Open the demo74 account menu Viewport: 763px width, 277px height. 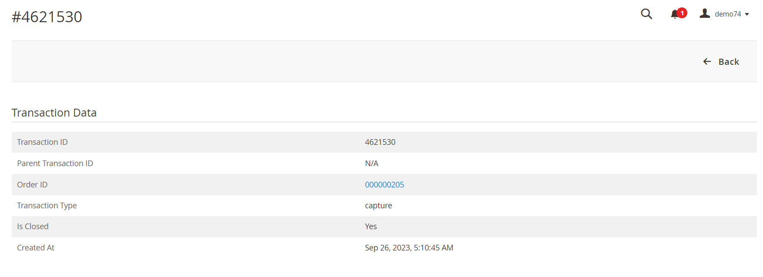pos(728,14)
